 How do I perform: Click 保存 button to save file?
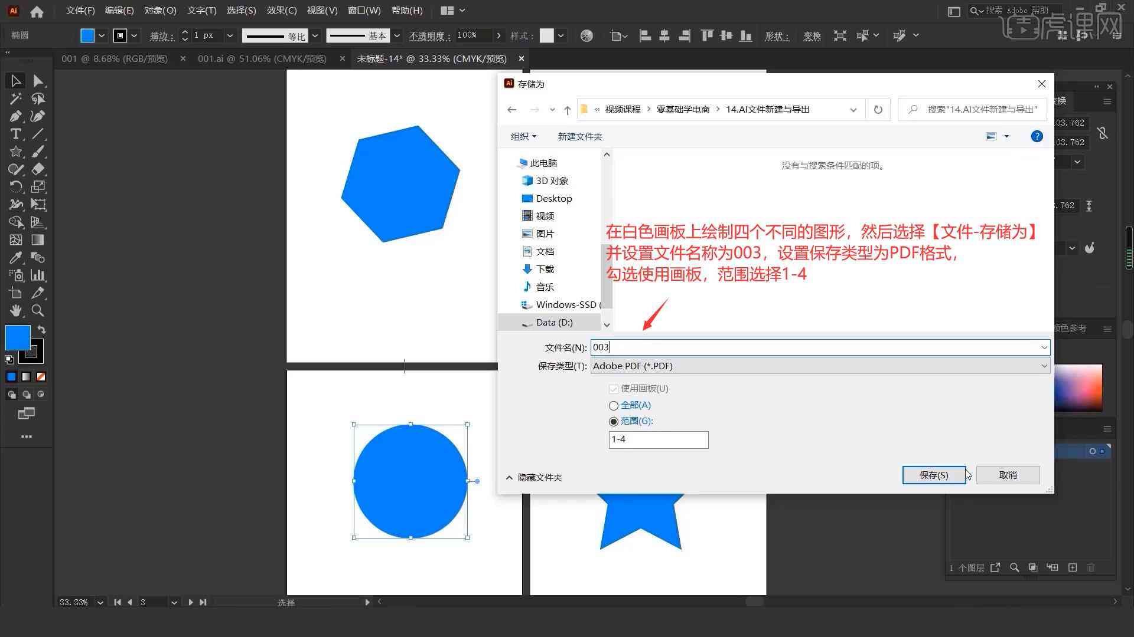click(933, 474)
